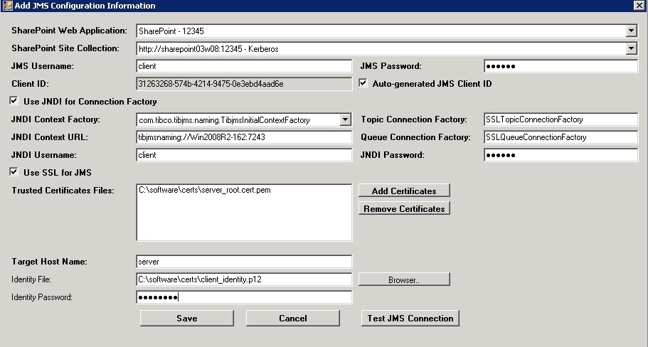Expand the SharePoint Site Collection dropdown
Screen dimensions: 648x347
pos(631,49)
